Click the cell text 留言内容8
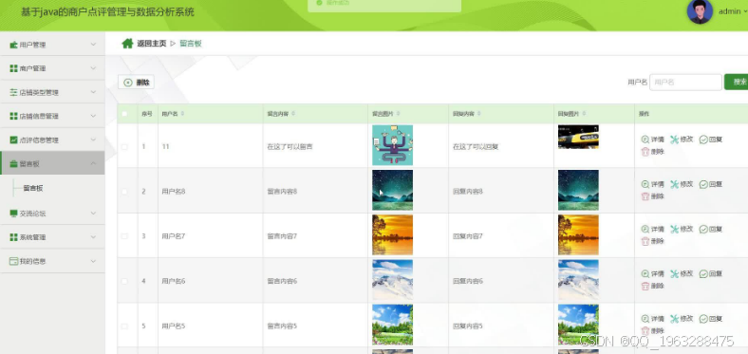Image resolution: width=748 pixels, height=354 pixels. 282,192
